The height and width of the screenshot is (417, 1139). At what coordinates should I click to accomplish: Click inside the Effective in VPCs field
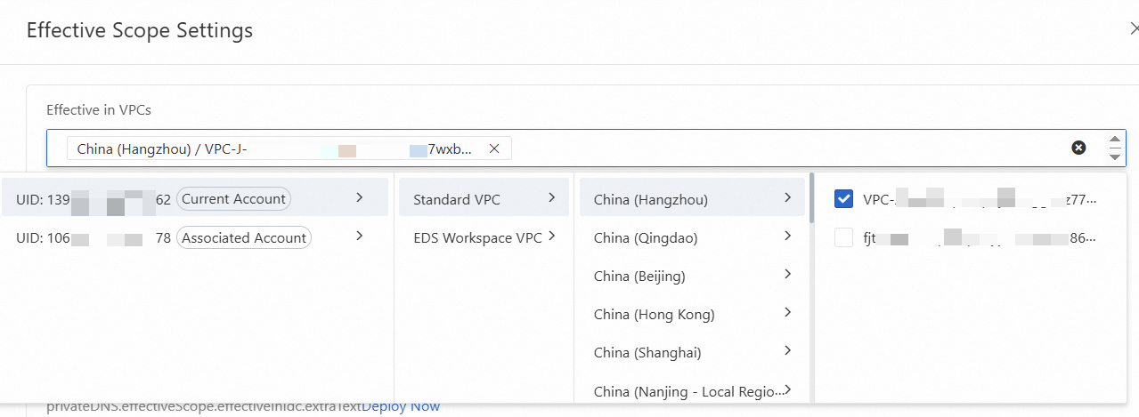tap(784, 148)
